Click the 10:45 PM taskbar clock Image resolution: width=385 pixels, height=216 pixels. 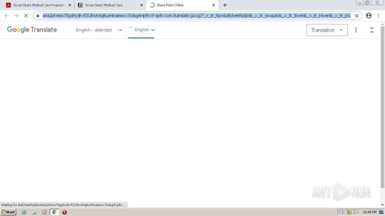tap(370, 212)
